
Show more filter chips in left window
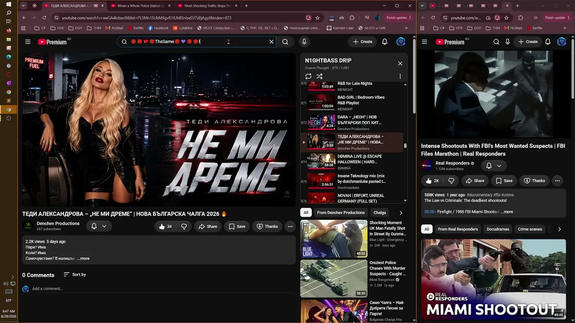click(x=401, y=213)
